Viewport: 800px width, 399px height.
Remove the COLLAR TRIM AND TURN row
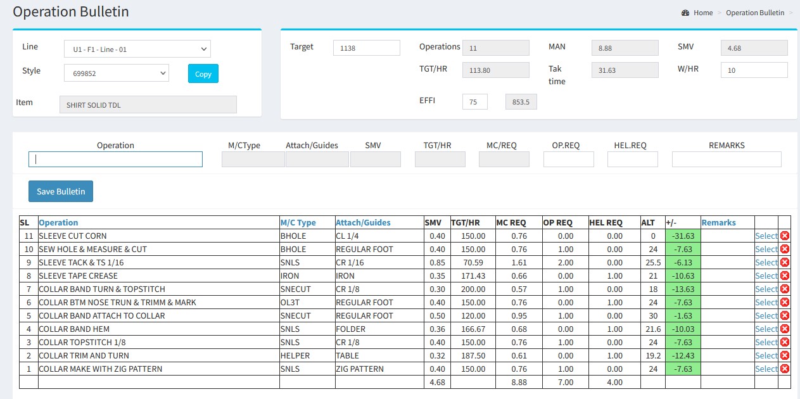tap(784, 355)
